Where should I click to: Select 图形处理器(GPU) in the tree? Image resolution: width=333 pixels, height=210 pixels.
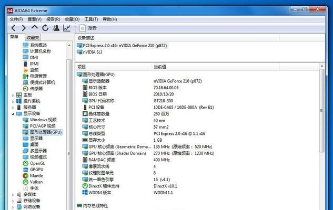42,132
